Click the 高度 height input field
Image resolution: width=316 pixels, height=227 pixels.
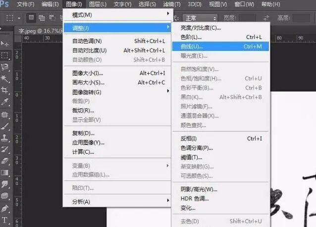click(x=301, y=18)
